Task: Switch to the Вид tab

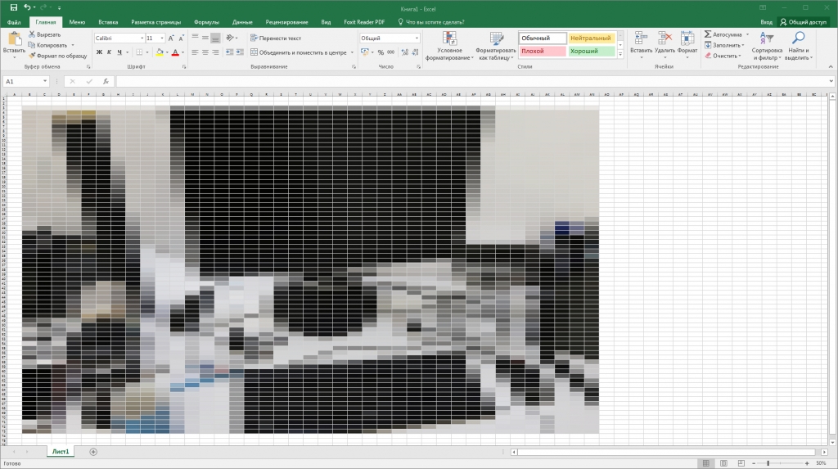Action: point(326,22)
